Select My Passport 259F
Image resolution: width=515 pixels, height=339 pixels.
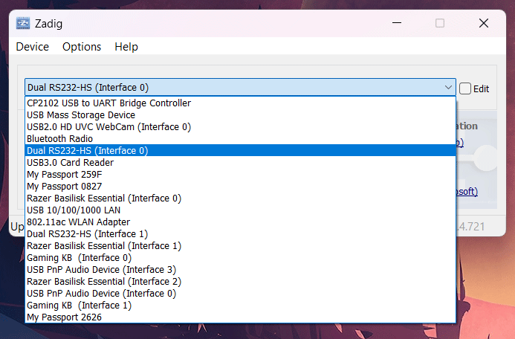241,175
